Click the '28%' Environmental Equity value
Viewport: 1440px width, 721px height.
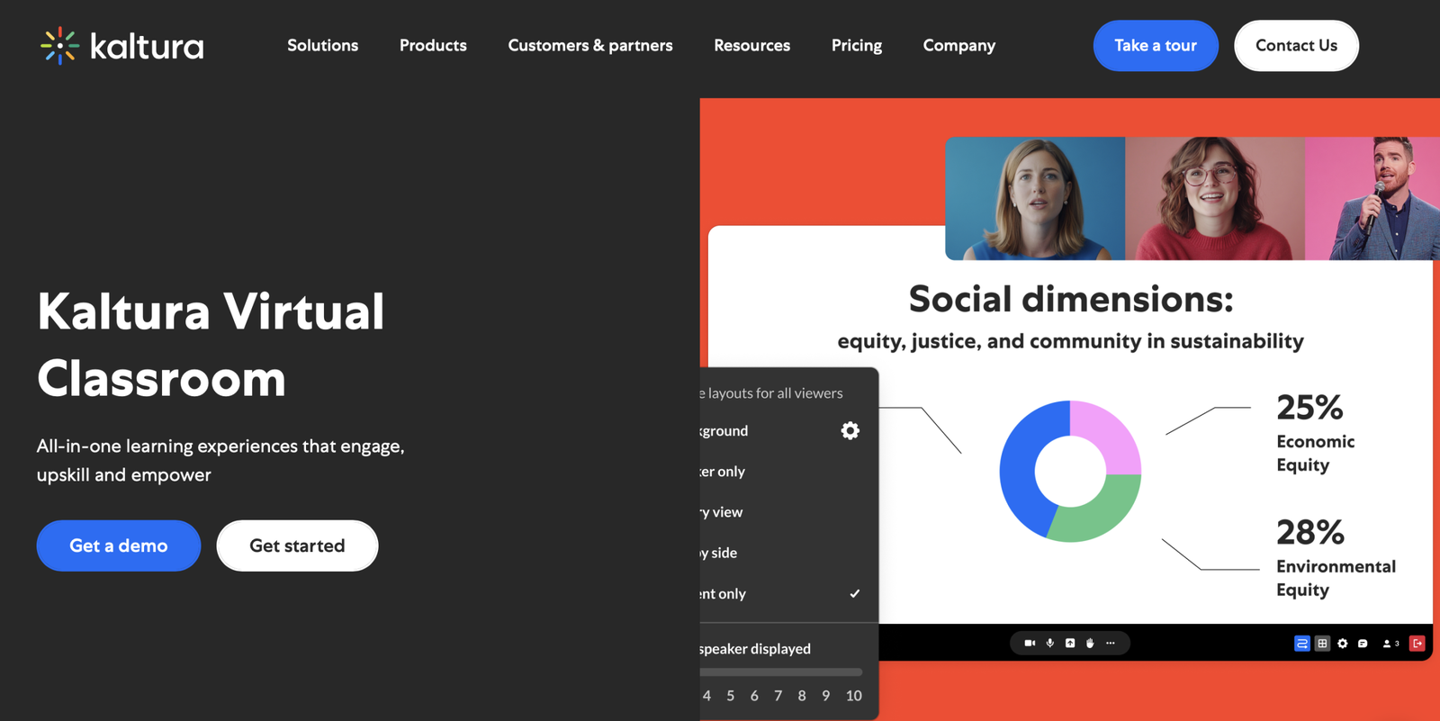1310,533
